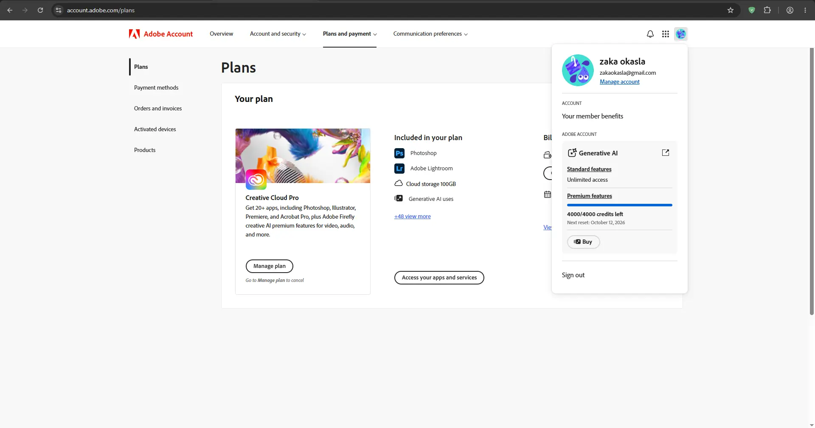Click Next reset October 12, 2026 text
815x428 pixels.
[596, 222]
